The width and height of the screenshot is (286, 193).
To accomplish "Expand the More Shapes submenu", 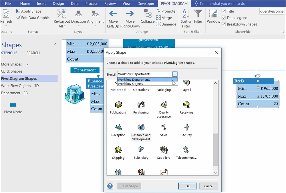I will pyautogui.click(x=27, y=64).
